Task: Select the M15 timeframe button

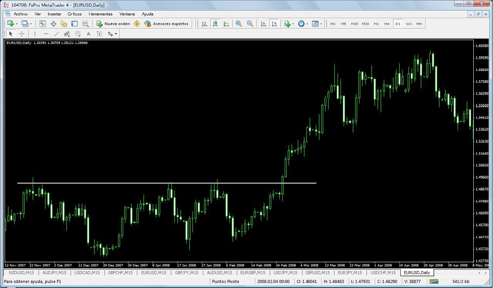Action: click(x=354, y=24)
